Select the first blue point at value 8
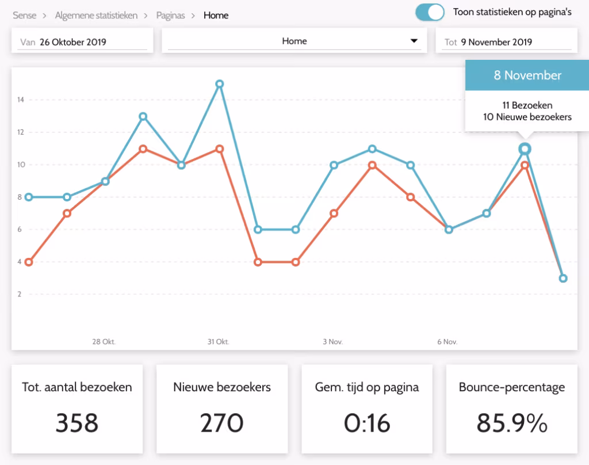The image size is (589, 465). click(x=29, y=197)
